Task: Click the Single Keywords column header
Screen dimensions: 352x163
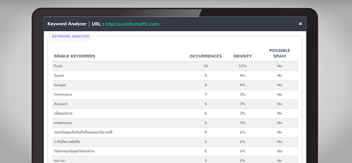Action: point(75,56)
